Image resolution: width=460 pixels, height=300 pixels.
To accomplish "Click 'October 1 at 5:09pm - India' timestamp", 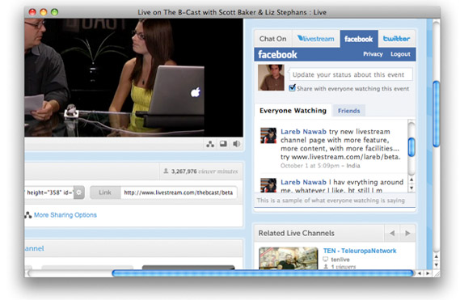I will pos(320,166).
